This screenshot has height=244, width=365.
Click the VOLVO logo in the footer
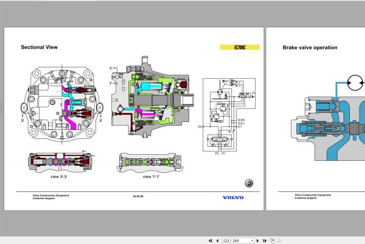[x=233, y=198]
